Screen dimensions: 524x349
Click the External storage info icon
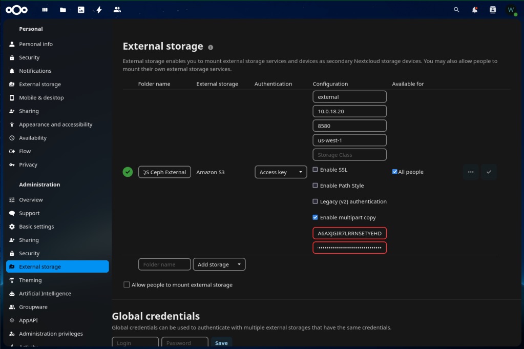(210, 47)
